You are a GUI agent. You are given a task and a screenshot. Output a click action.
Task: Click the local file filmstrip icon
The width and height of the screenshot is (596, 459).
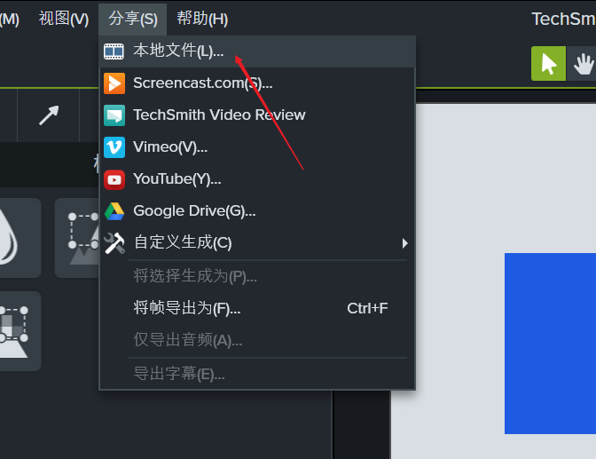(x=114, y=51)
